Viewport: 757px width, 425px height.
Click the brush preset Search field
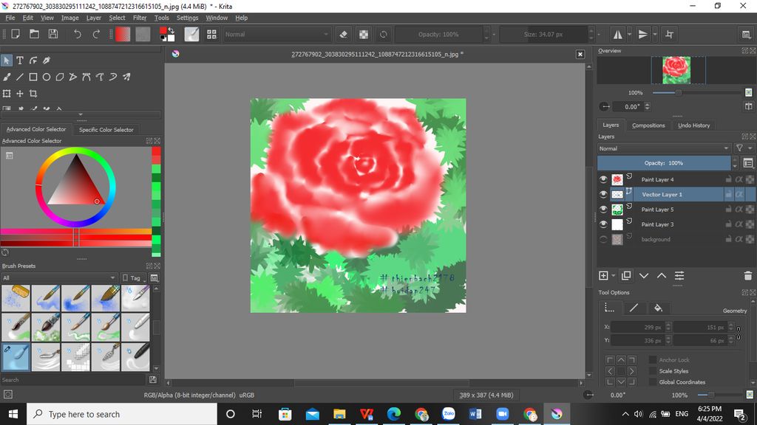pos(73,380)
